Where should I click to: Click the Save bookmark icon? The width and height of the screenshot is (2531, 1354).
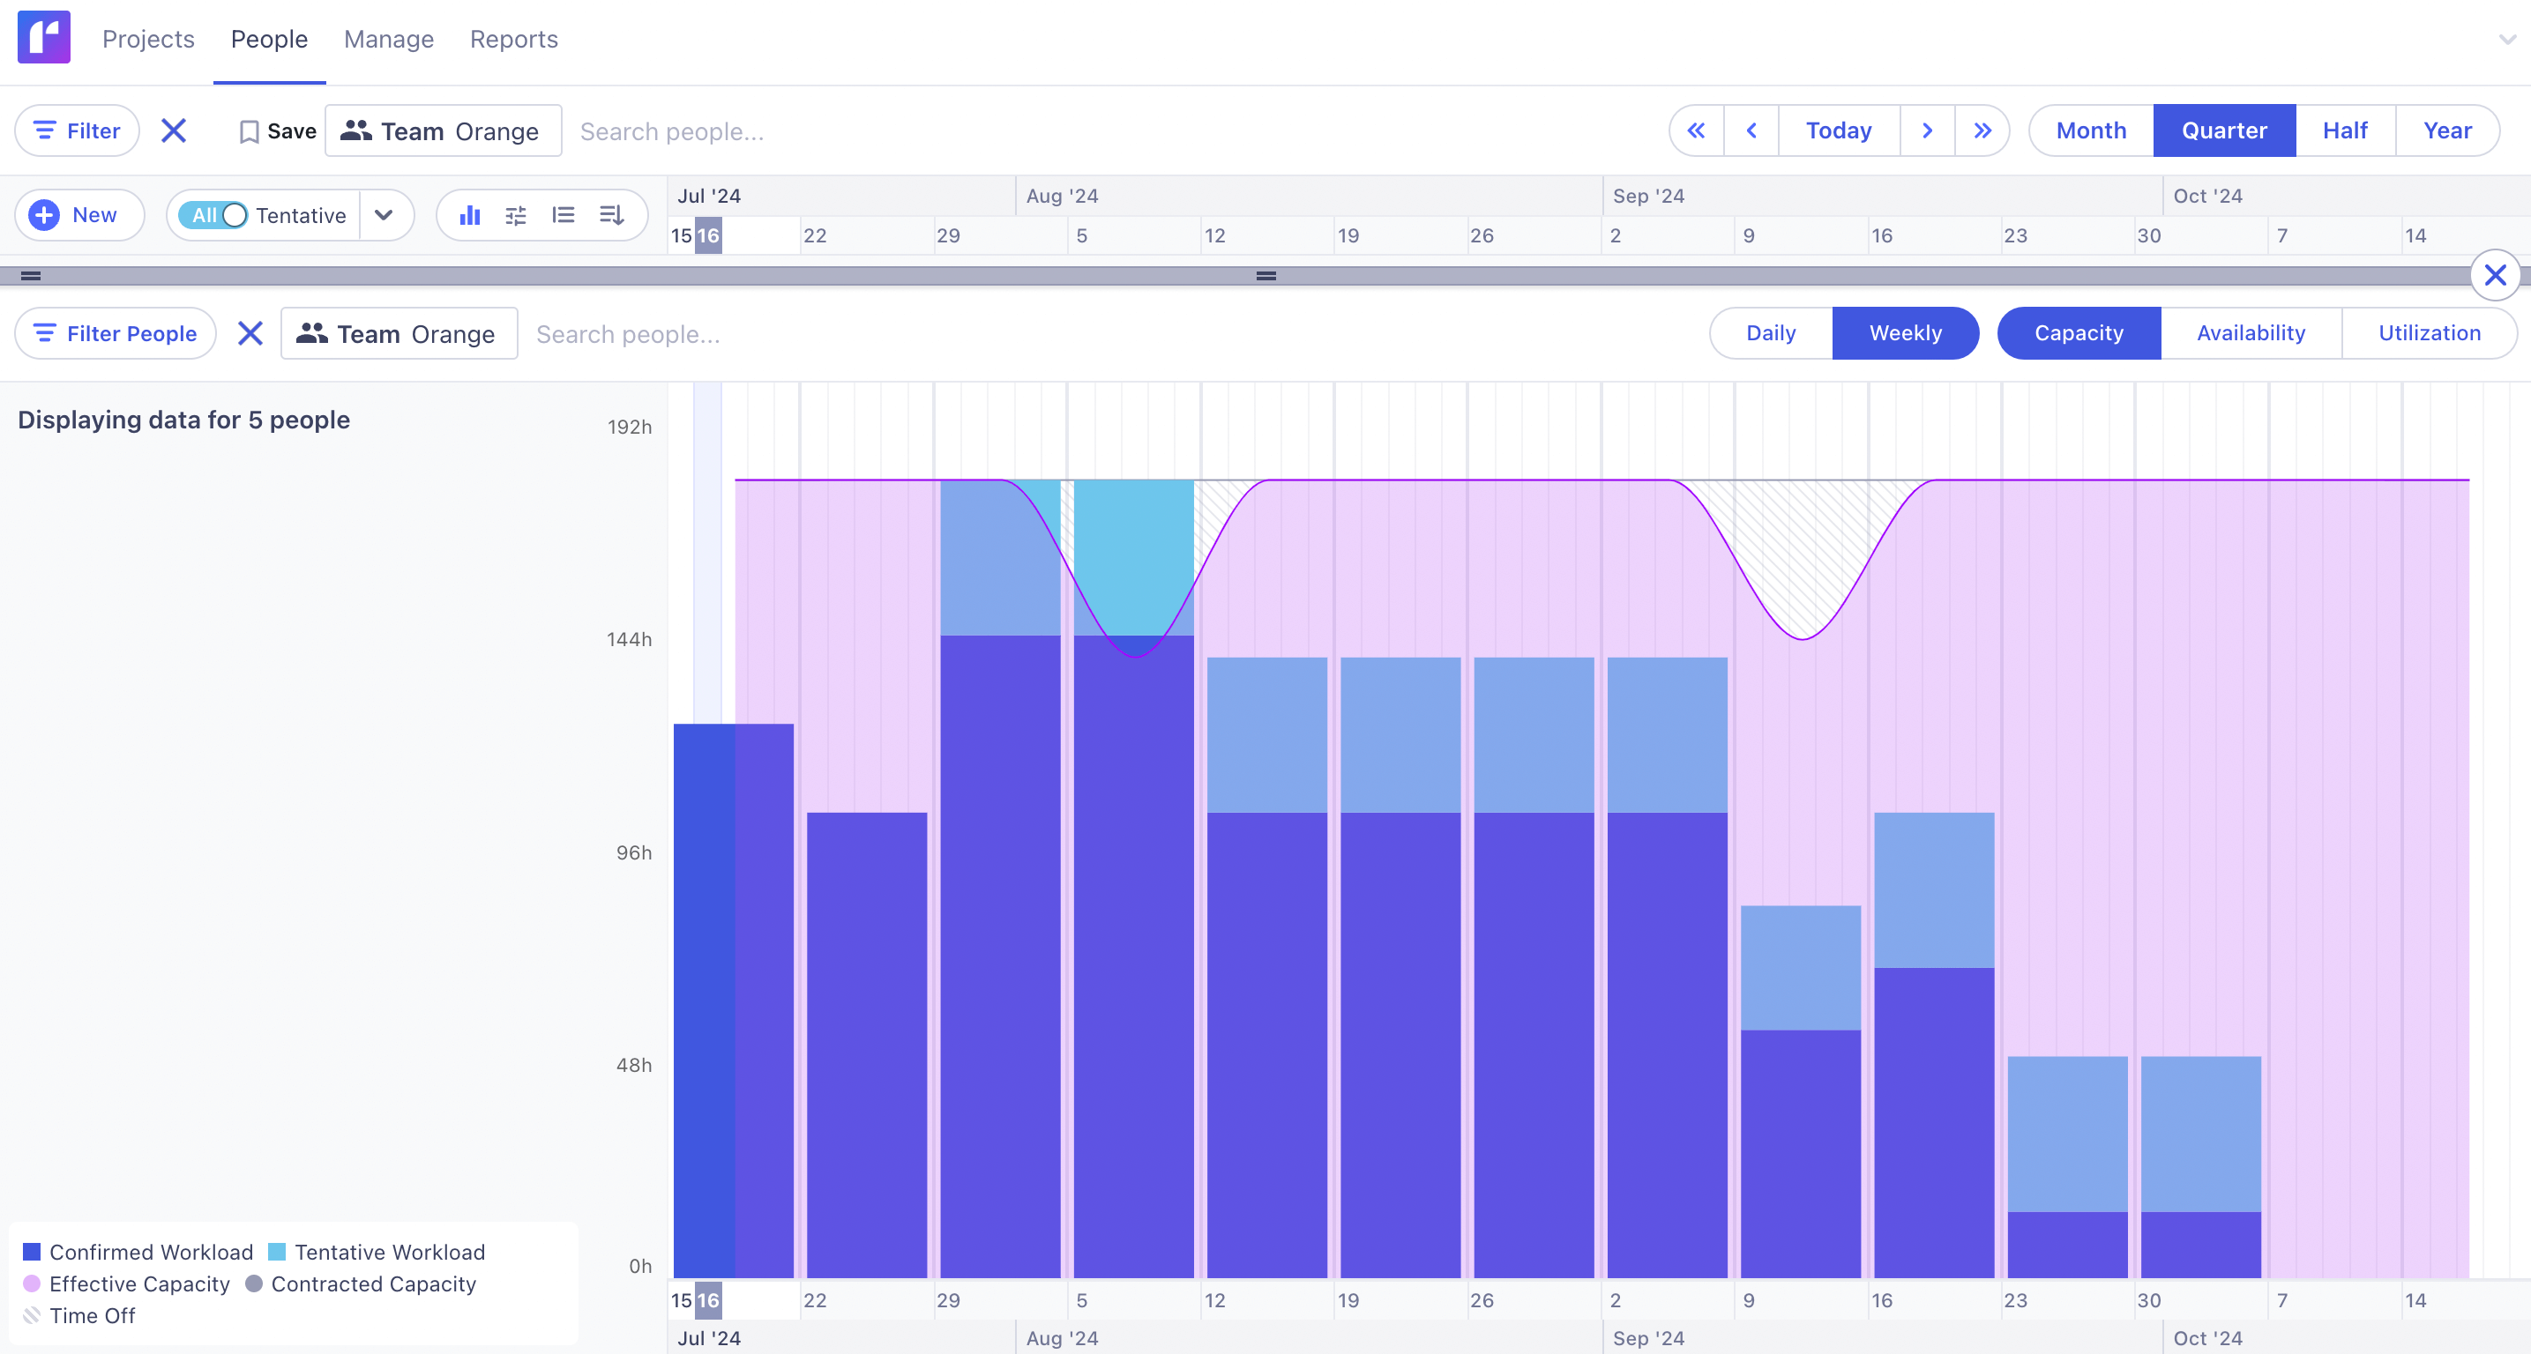tap(251, 130)
